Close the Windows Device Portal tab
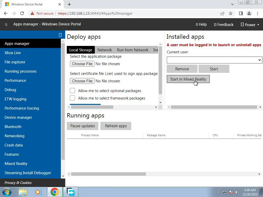This screenshot has width=263, height=197. point(60,4)
